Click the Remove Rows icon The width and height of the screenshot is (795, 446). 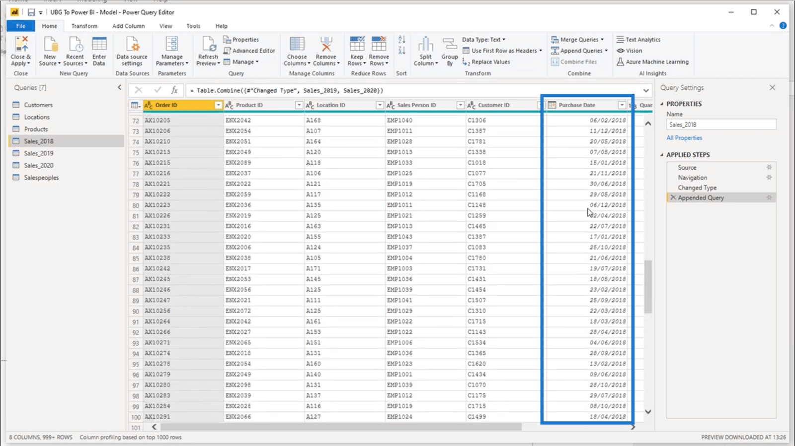(379, 44)
